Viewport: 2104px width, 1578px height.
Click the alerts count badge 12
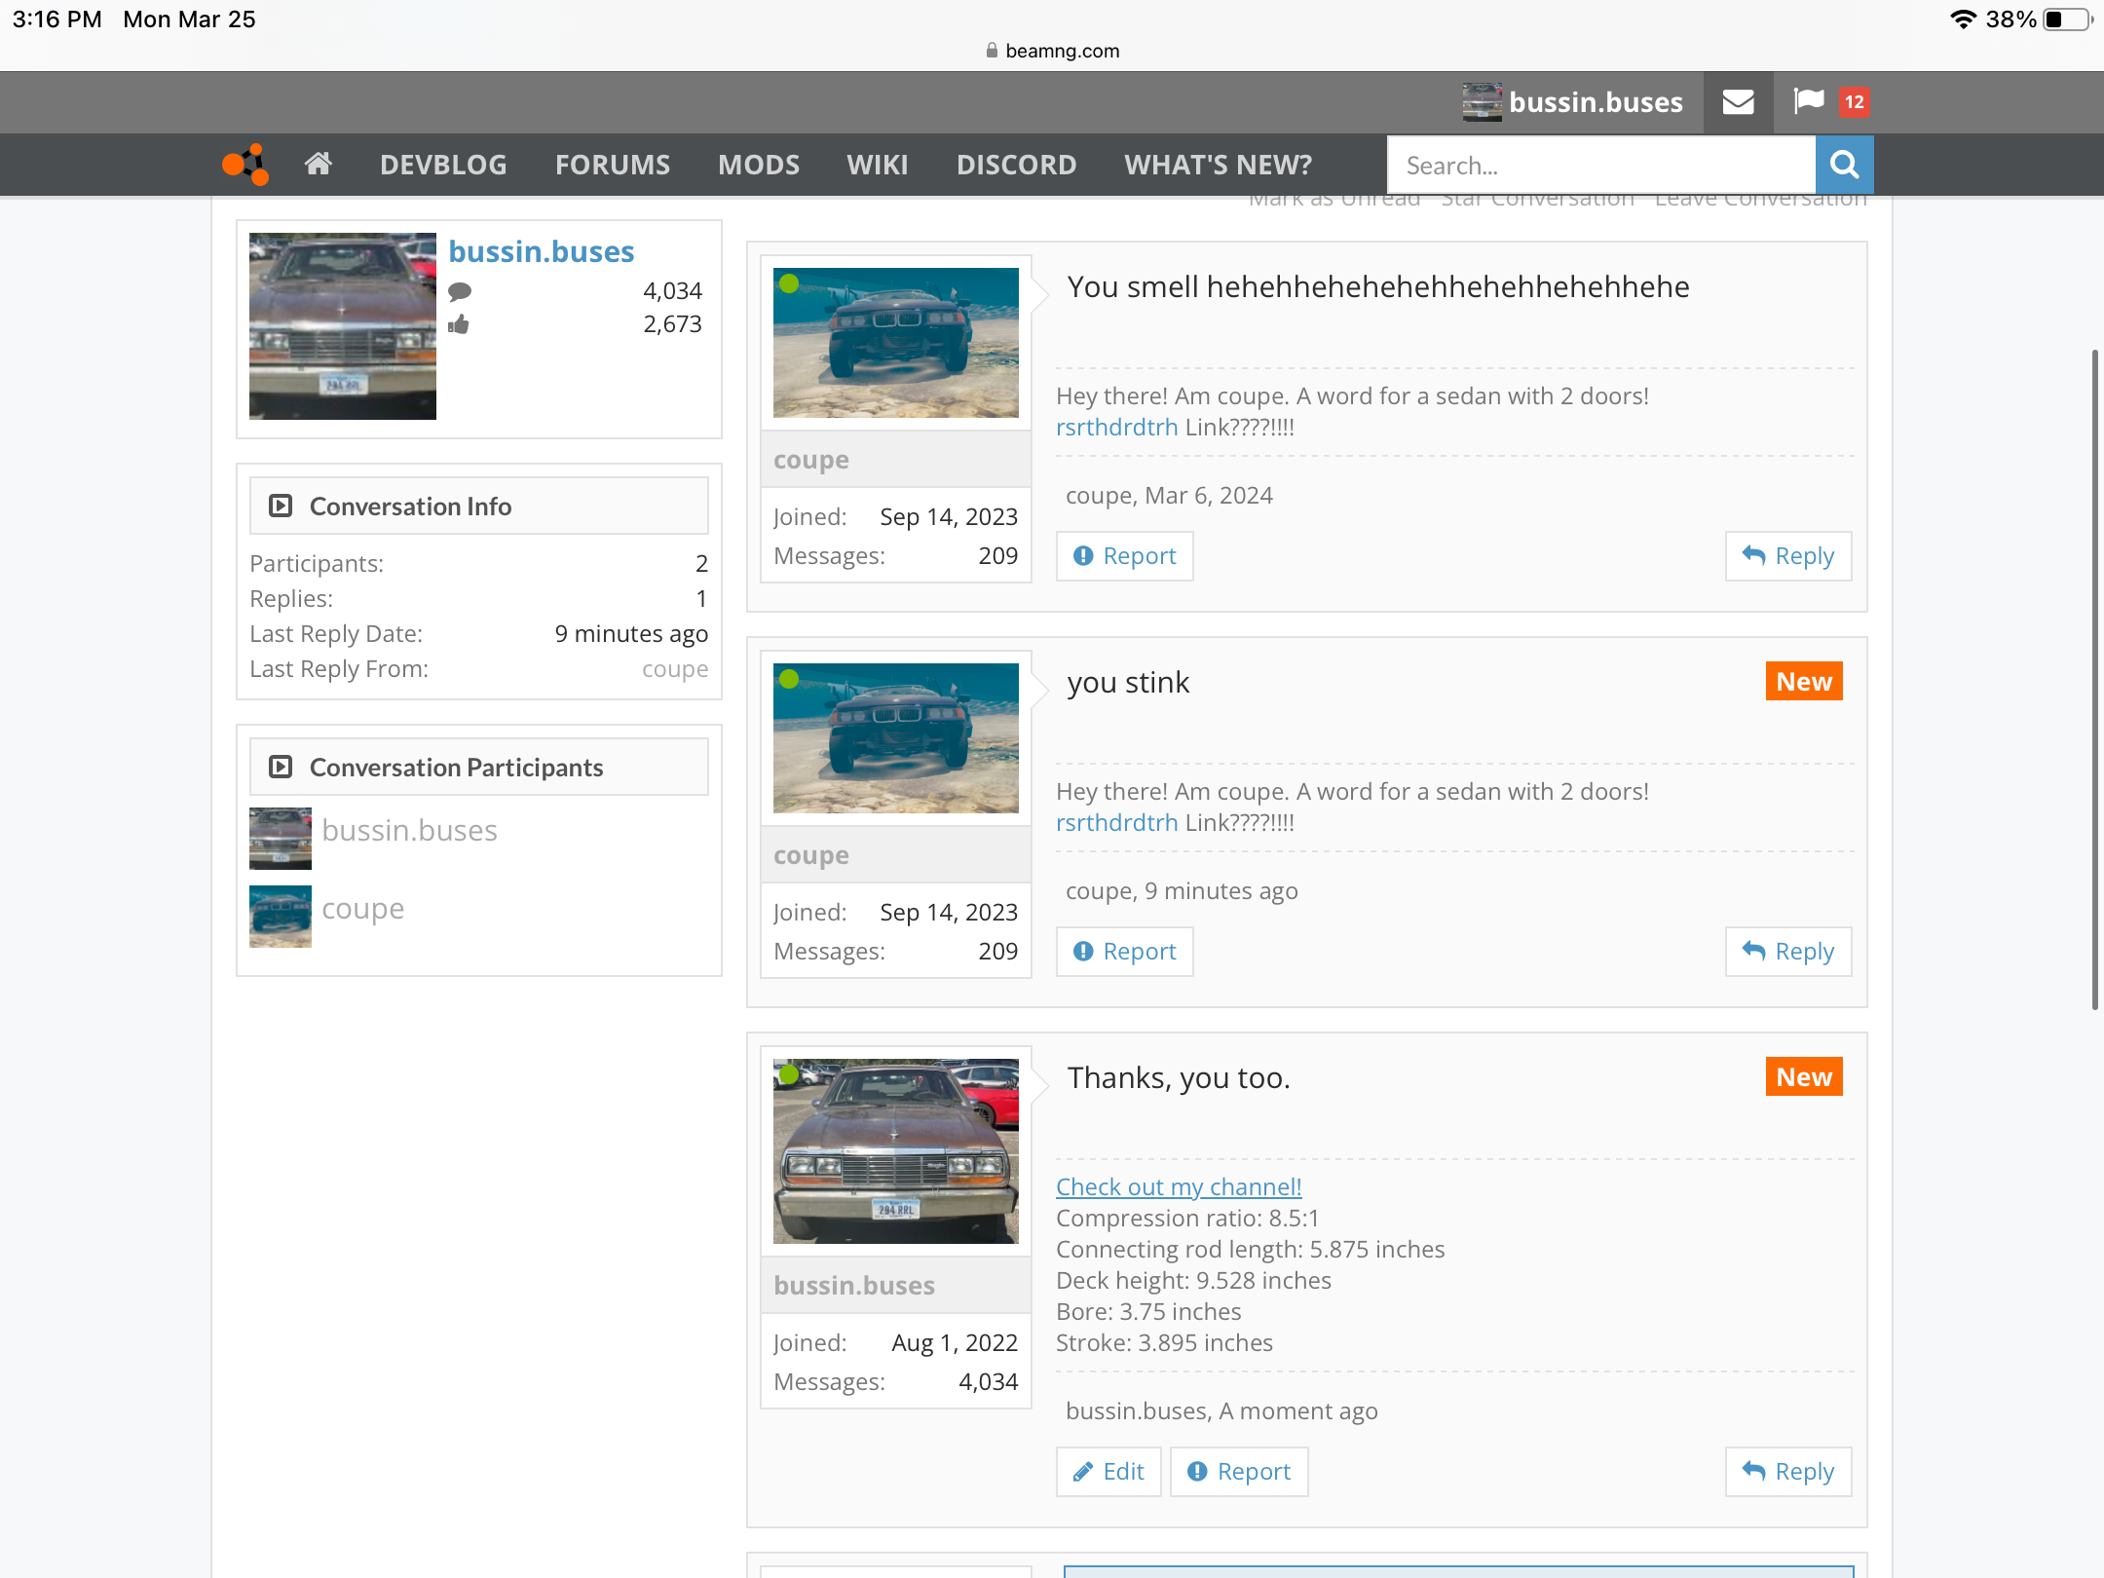pyautogui.click(x=1854, y=102)
